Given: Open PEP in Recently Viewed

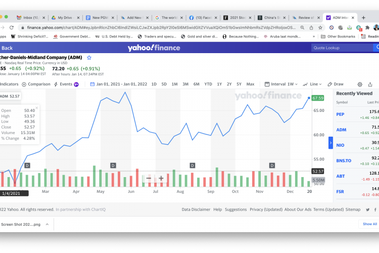Looking at the screenshot, I should [x=340, y=114].
